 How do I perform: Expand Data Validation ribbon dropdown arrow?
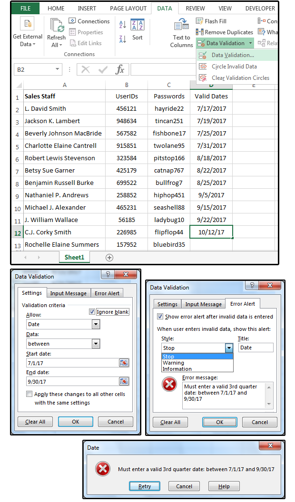250,43
